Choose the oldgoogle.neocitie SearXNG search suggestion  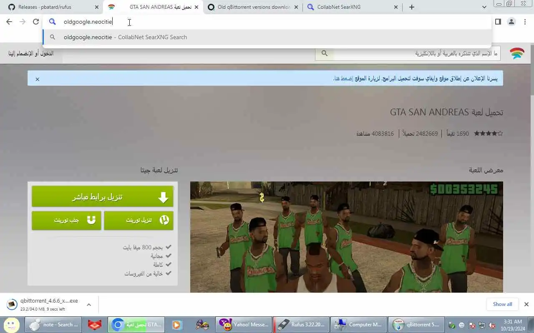267,37
